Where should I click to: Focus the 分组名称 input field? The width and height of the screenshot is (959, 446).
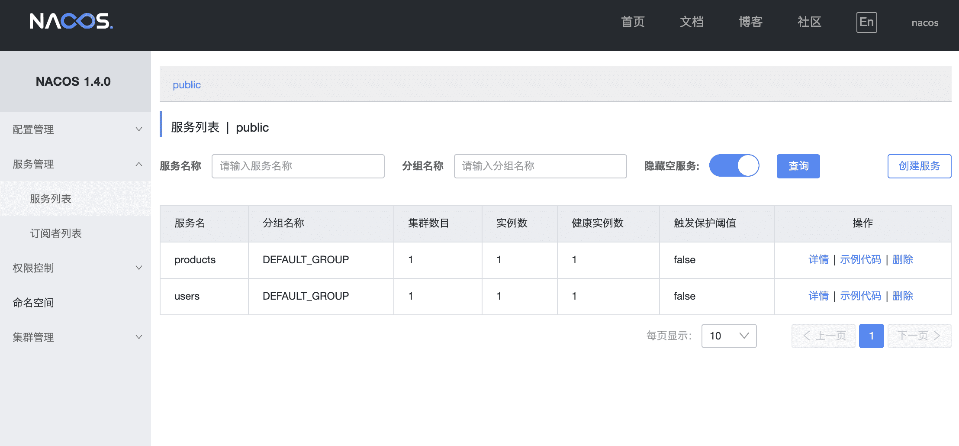[x=540, y=166]
